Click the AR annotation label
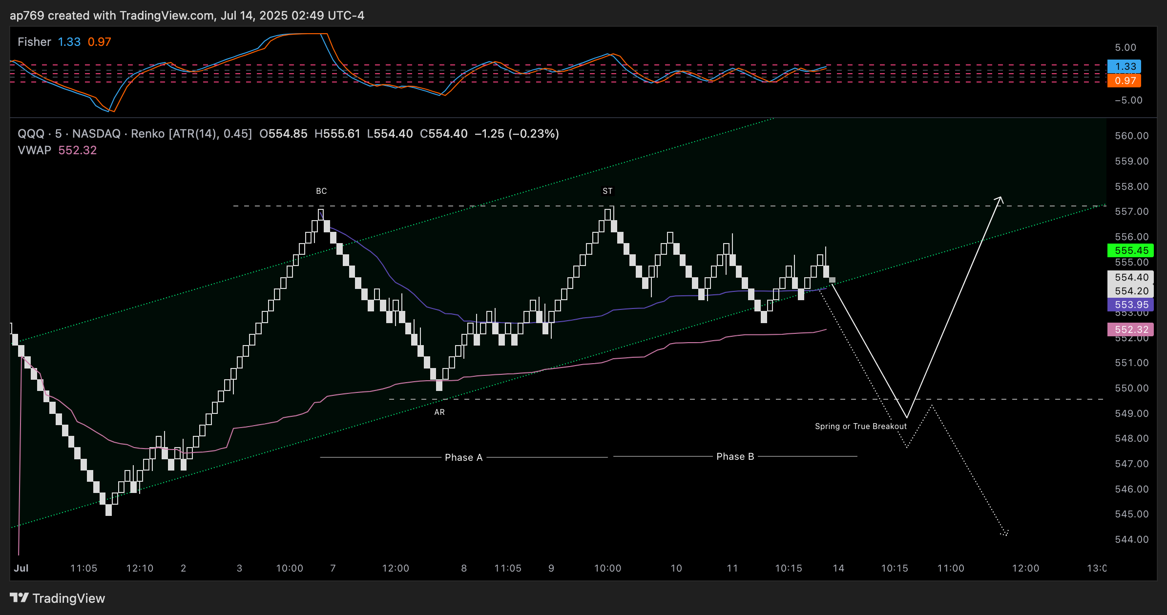 click(x=439, y=412)
